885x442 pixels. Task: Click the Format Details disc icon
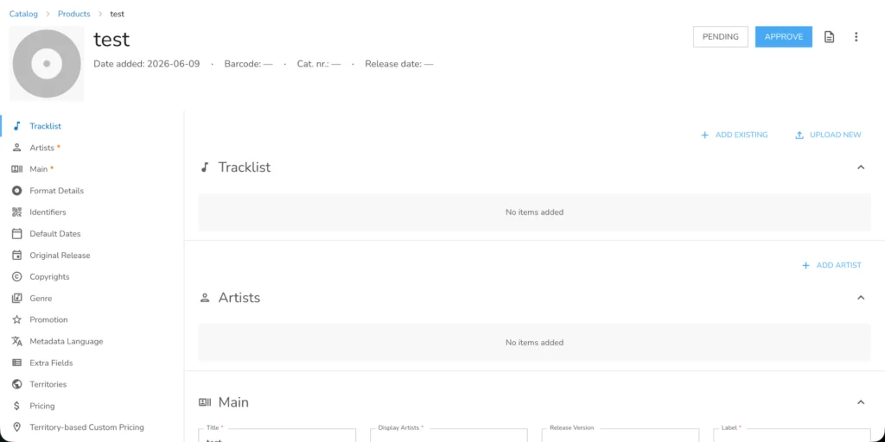pos(17,191)
